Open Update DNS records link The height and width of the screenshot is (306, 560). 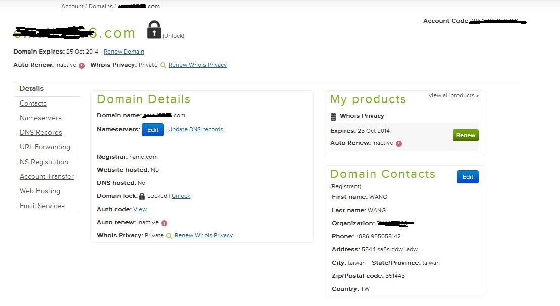196,129
